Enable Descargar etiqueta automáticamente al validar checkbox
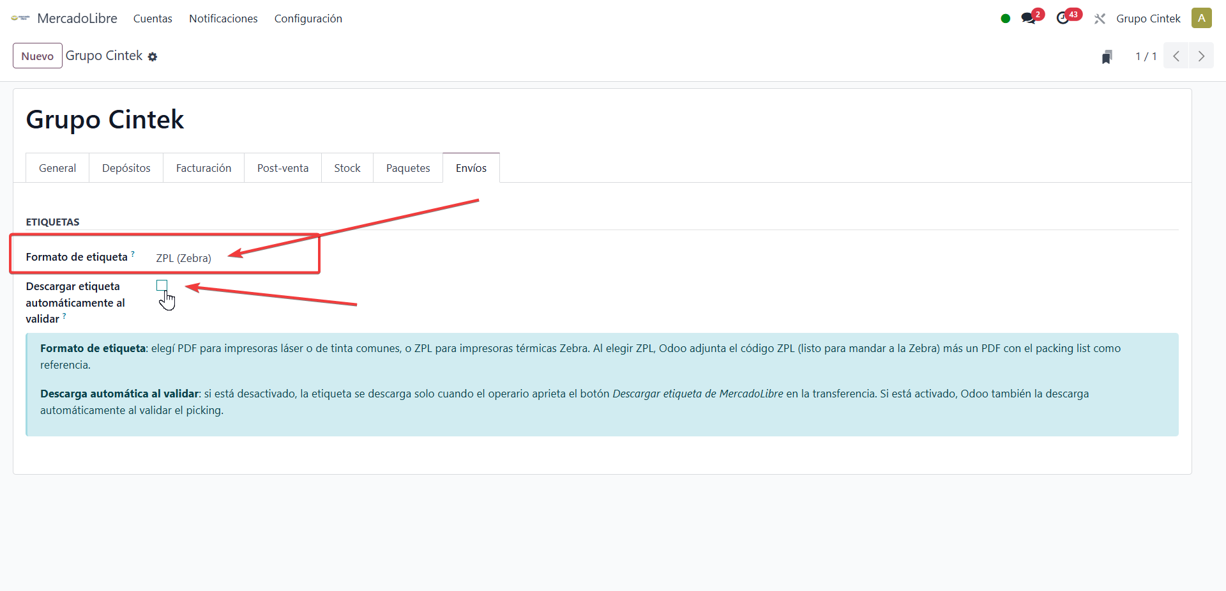The height and width of the screenshot is (591, 1226). [x=162, y=286]
